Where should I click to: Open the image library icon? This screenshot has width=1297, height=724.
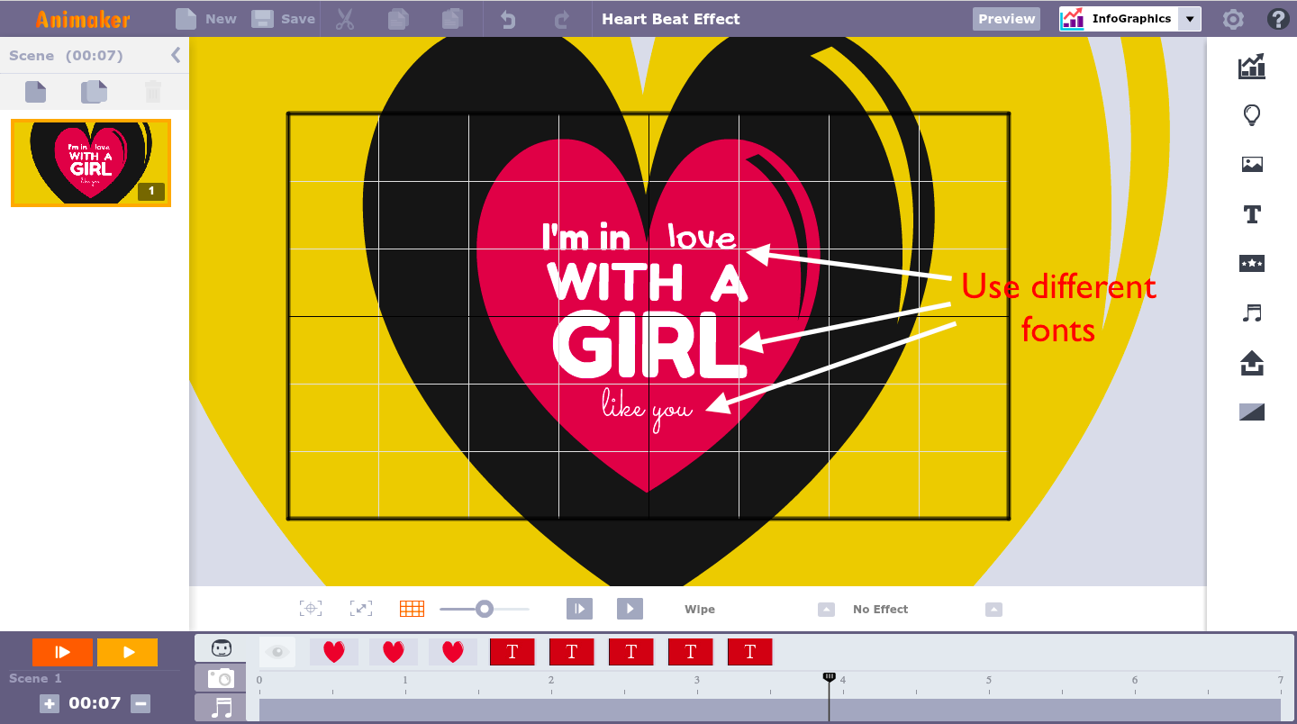coord(1251,164)
